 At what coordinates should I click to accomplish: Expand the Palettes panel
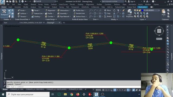7,19
